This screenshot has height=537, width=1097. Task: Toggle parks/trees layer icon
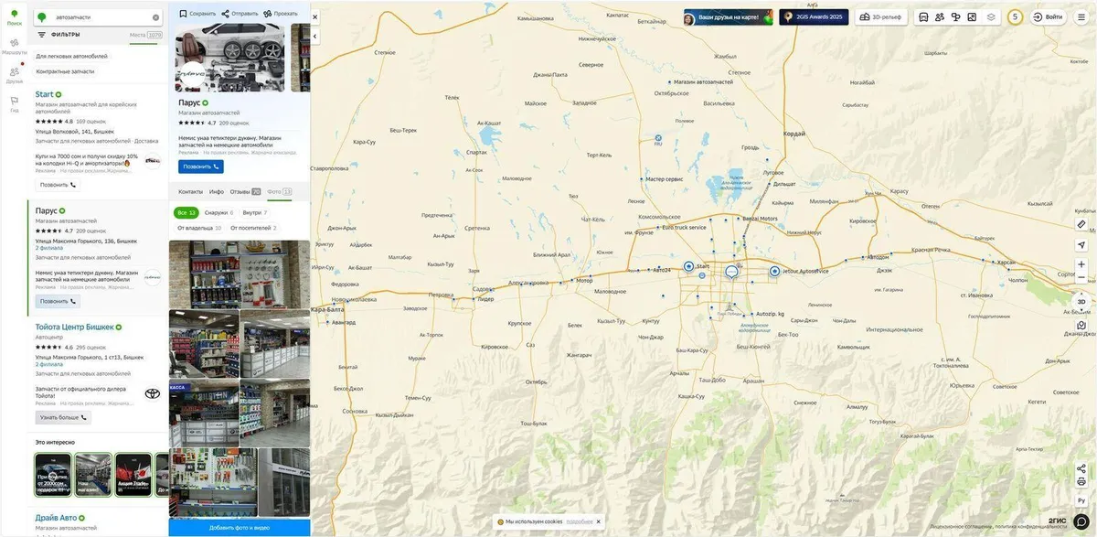tap(956, 16)
